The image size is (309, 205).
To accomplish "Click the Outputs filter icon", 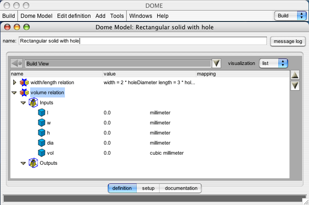I will point(33,163).
